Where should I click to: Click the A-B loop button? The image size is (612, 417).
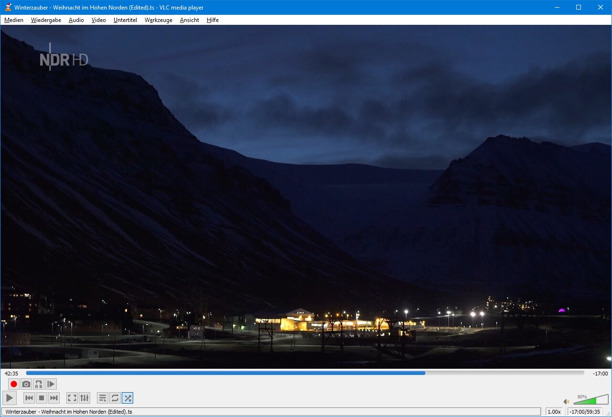(39, 384)
